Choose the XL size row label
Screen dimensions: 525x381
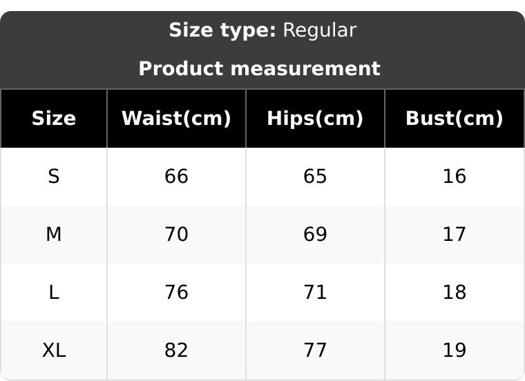54,351
